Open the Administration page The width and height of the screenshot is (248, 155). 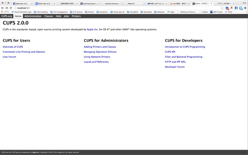point(33,16)
